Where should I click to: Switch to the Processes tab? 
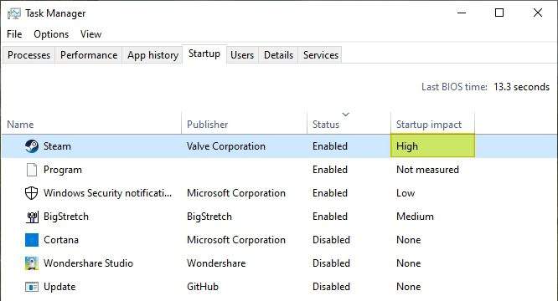point(28,55)
